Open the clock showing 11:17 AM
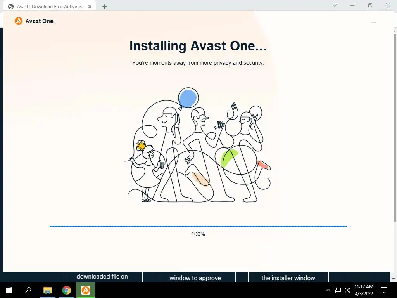The image size is (397, 298). [x=364, y=290]
